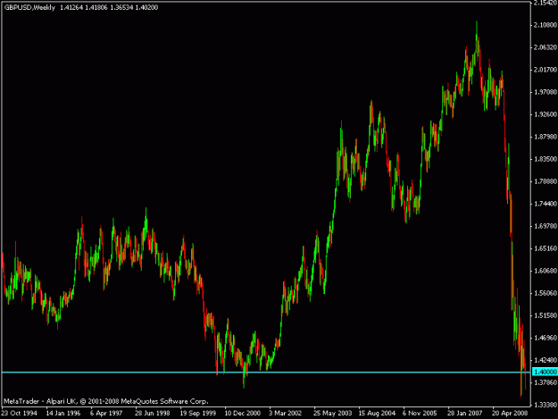
Task: Click the 1.56060 price axis label
Action: 546,293
